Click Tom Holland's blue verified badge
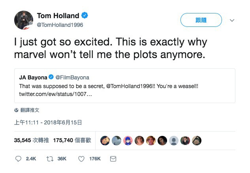250x173 pixels. (85, 16)
